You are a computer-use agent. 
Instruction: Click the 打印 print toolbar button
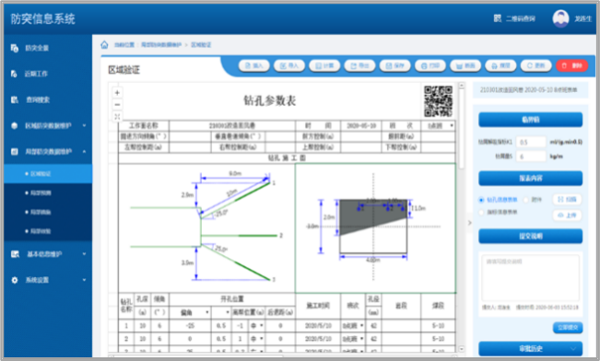pyautogui.click(x=430, y=65)
